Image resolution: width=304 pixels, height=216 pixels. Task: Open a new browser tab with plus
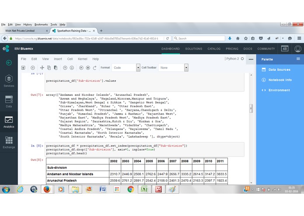tap(101, 31)
